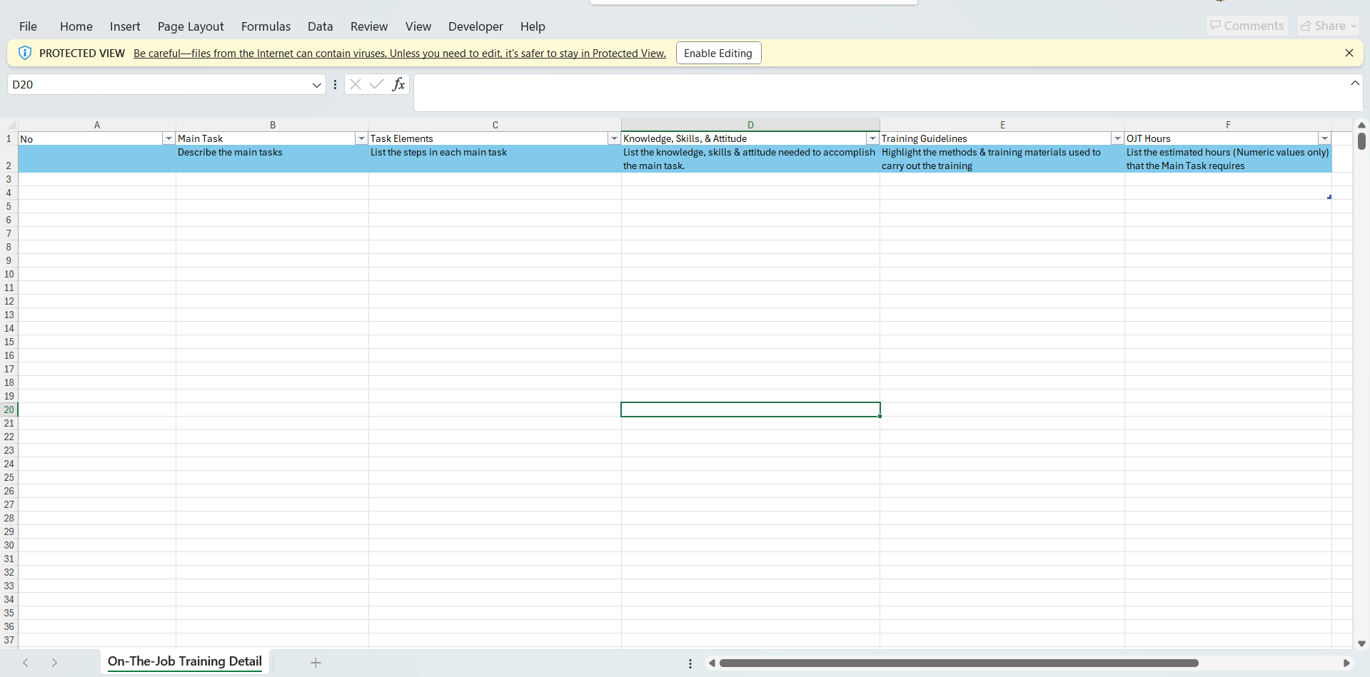Click the Enable Editing button
This screenshot has height=677, width=1370.
pyautogui.click(x=717, y=52)
